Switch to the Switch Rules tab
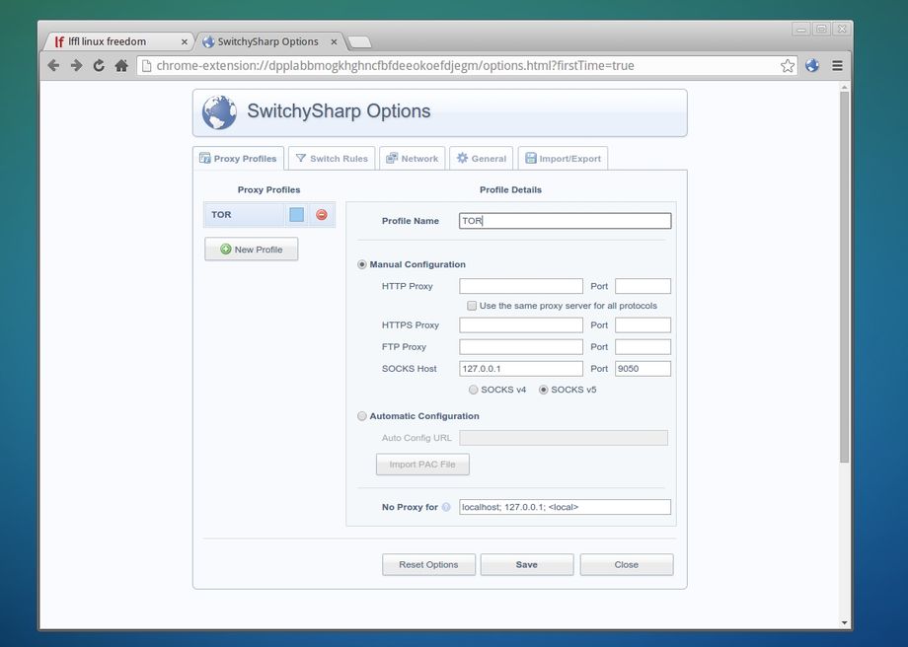 click(332, 158)
